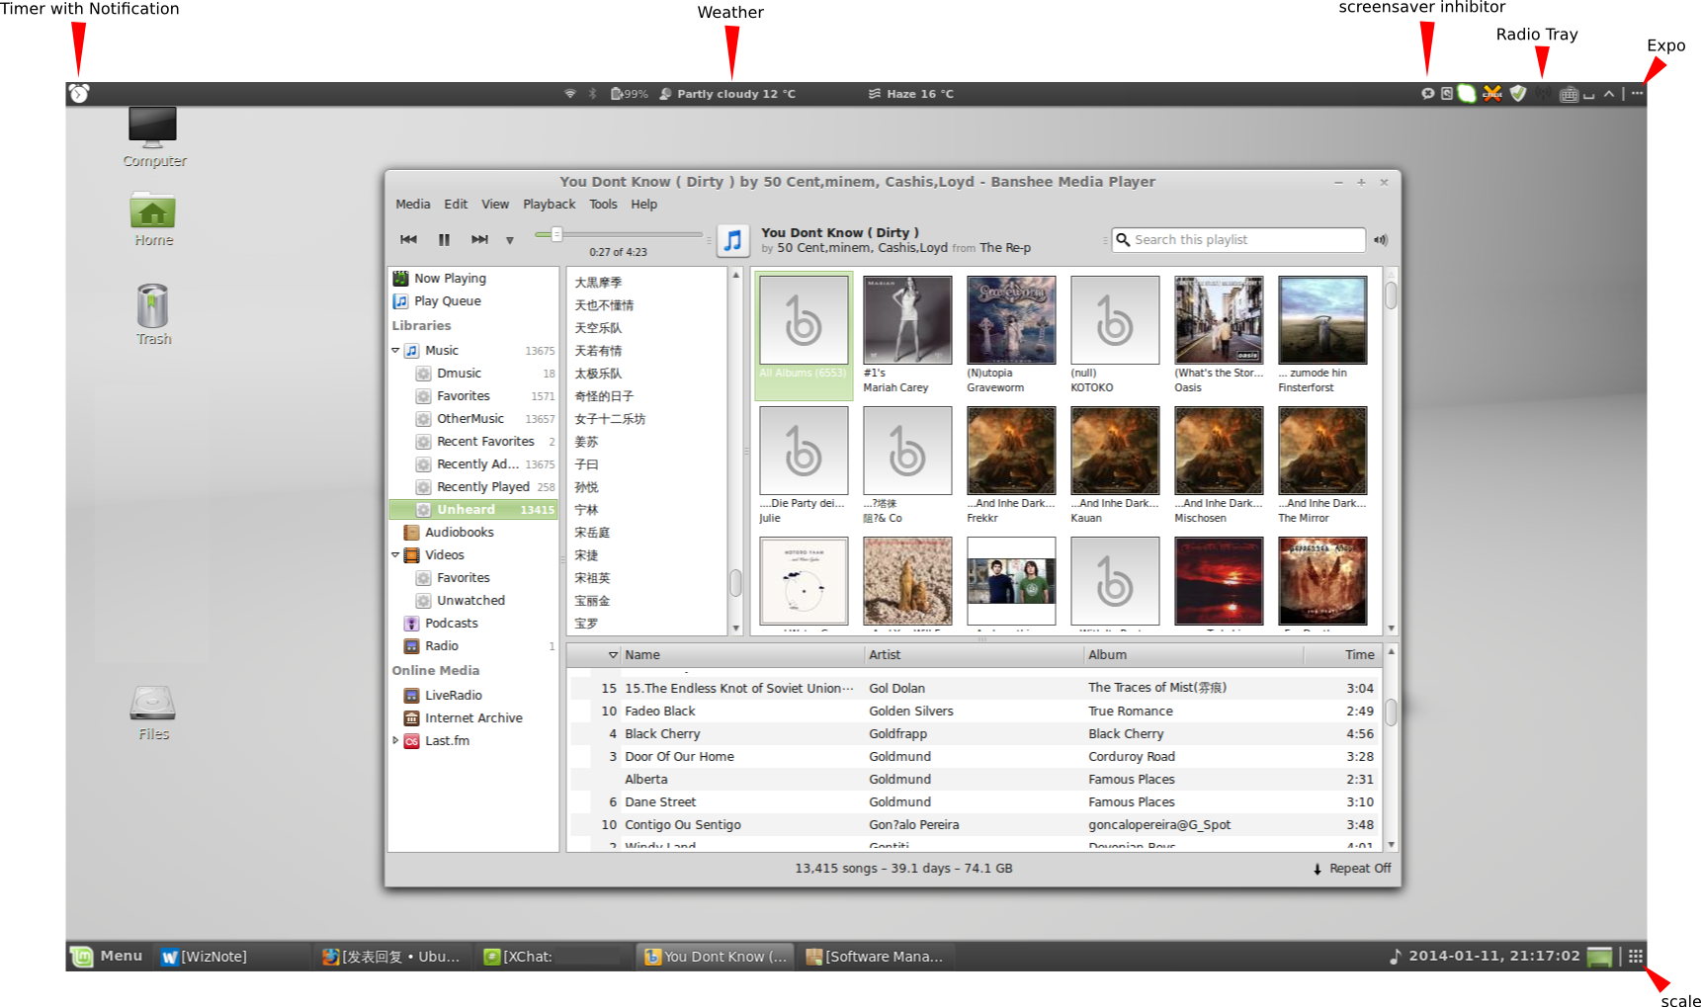Click the Radio icon in sidebar
Screen dimensions: 1701x1007
(412, 646)
